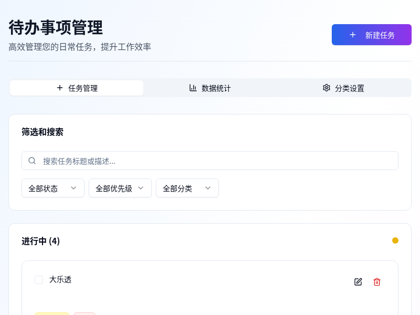The image size is (420, 315).
Task: Check the checkbox next to 大乐透
Action: 39,280
